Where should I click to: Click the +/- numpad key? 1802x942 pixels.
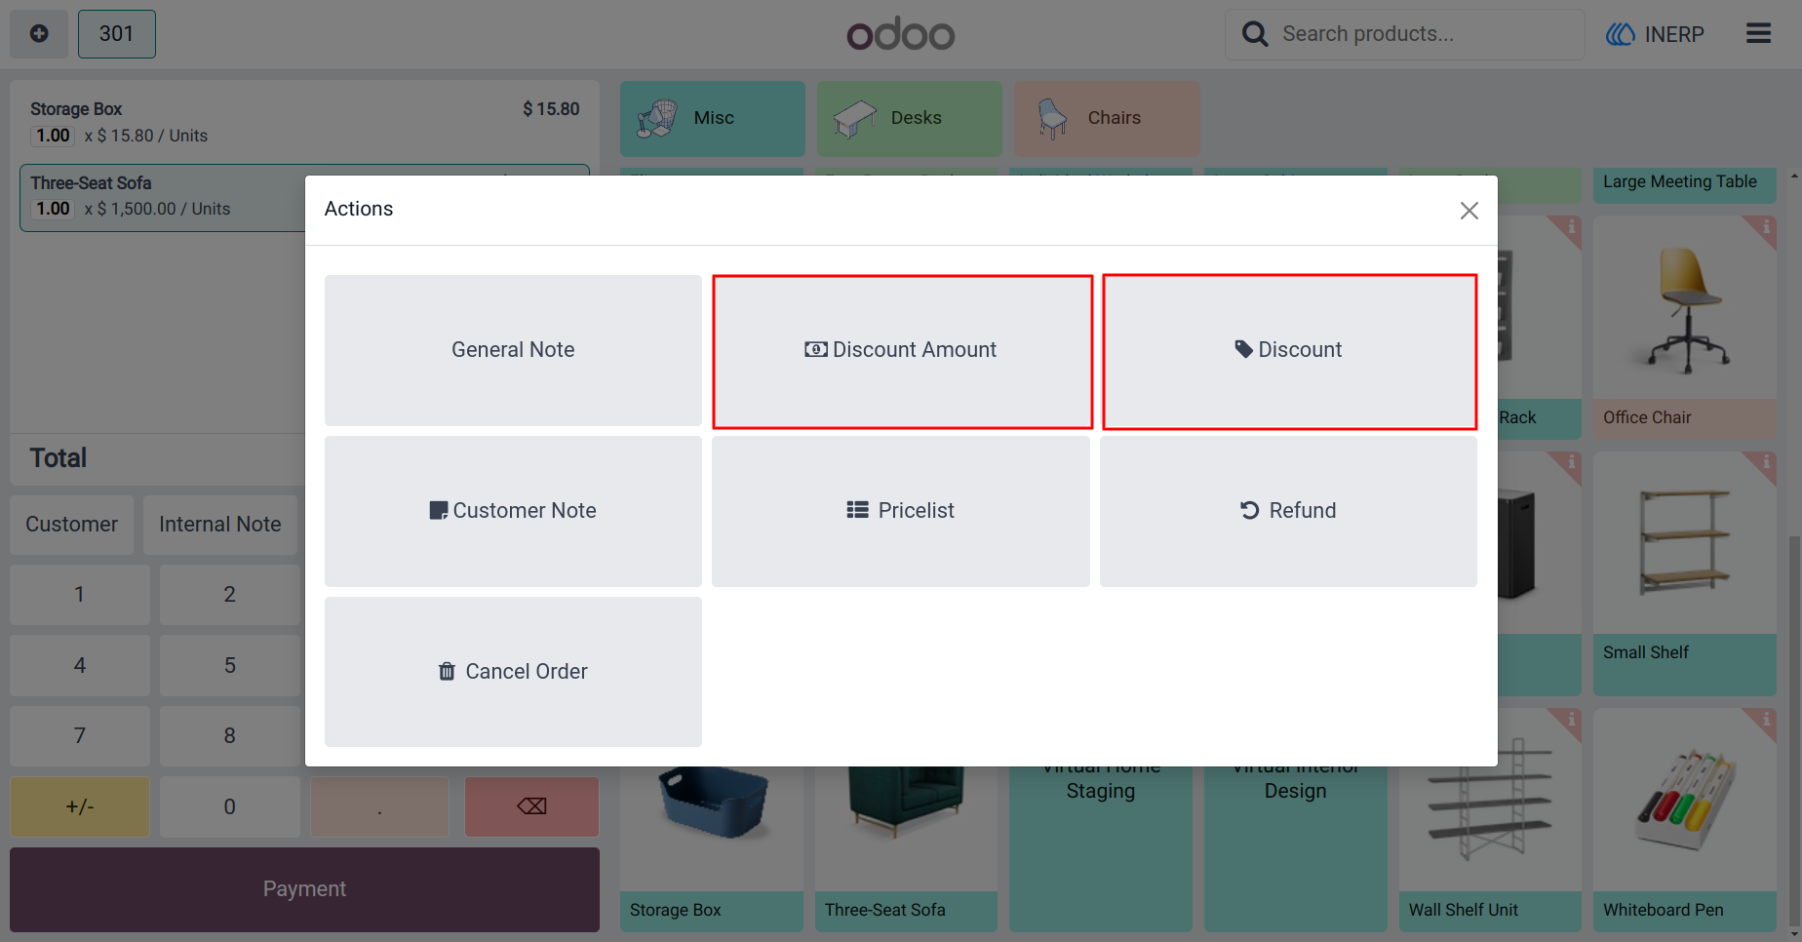coord(80,806)
